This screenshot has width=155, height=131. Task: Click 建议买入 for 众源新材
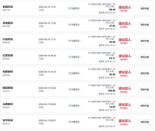point(125,105)
